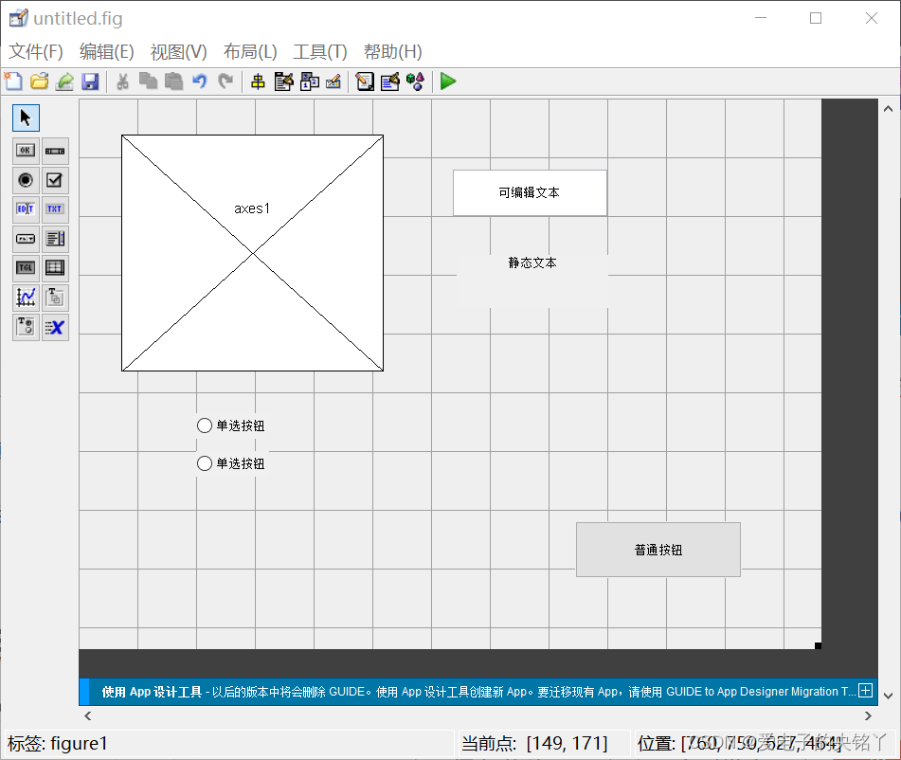Pick the ActiveX Control component tool
Screen dimensions: 901x760
point(55,327)
